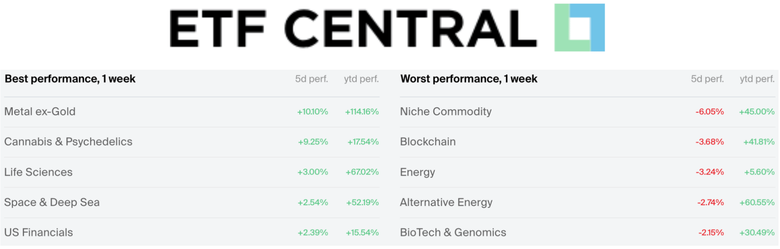Click 5d perf. header in Best performance table

[x=311, y=79]
